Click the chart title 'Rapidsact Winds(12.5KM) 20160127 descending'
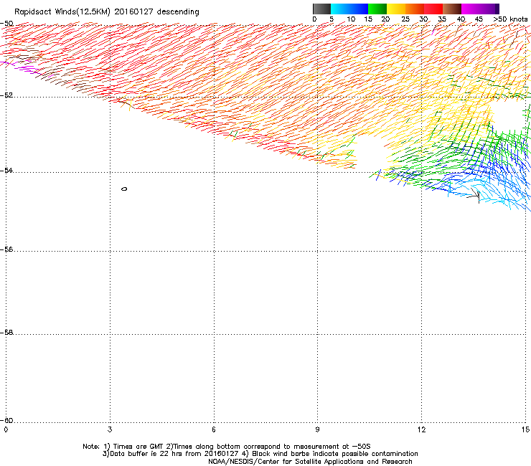 pyautogui.click(x=107, y=12)
